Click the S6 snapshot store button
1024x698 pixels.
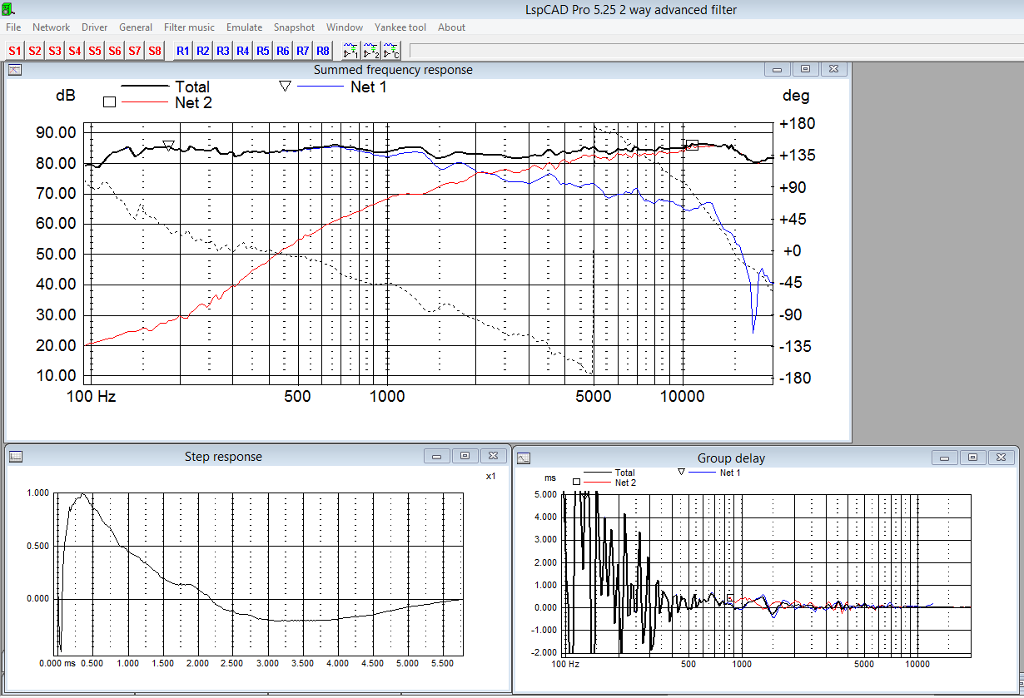[115, 51]
